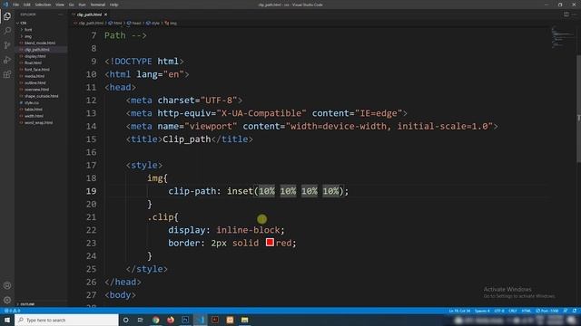The width and height of the screenshot is (581, 326).
Task: Click the notifications bell in status bar
Action: tap(575, 311)
